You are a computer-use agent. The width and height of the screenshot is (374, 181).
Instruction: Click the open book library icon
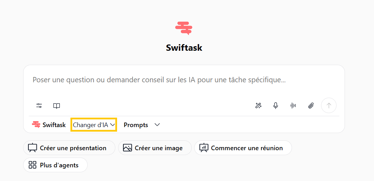56,106
